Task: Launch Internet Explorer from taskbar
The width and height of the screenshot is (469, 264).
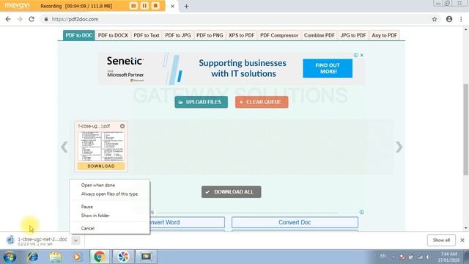Action: [32, 257]
